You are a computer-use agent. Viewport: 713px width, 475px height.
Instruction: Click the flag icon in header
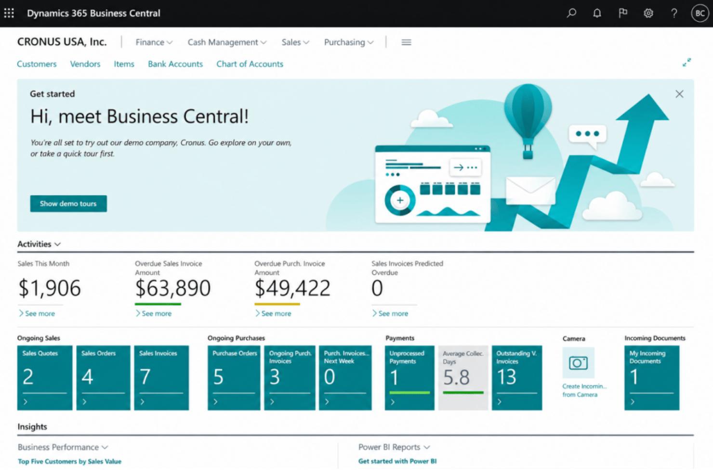point(623,13)
